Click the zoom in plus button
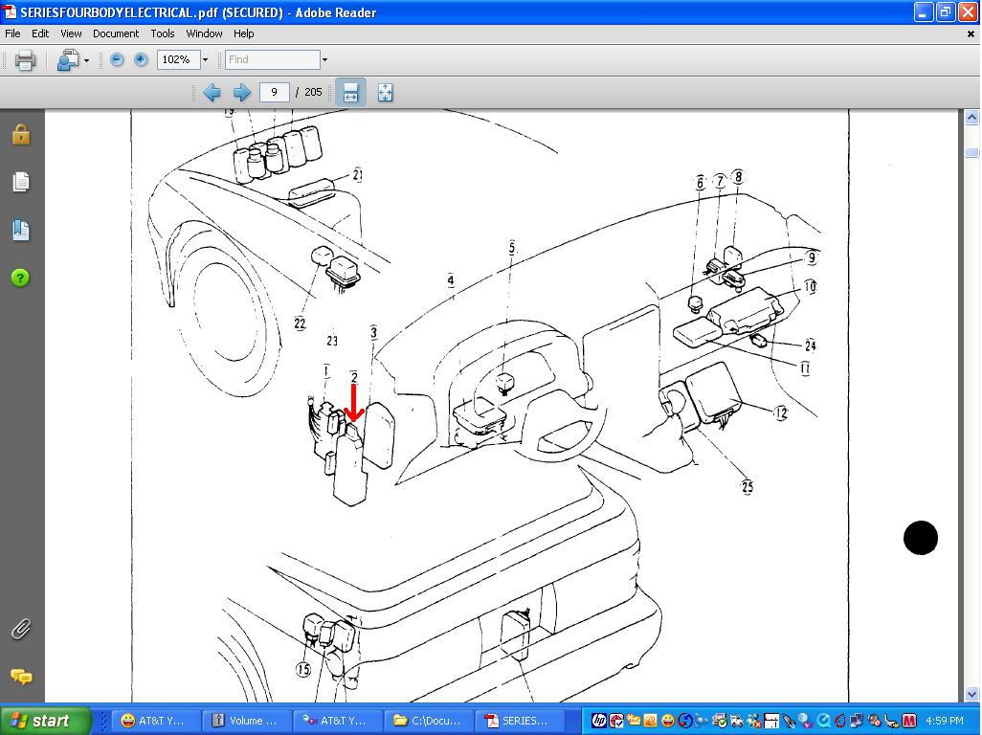This screenshot has width=982, height=735. (x=141, y=59)
